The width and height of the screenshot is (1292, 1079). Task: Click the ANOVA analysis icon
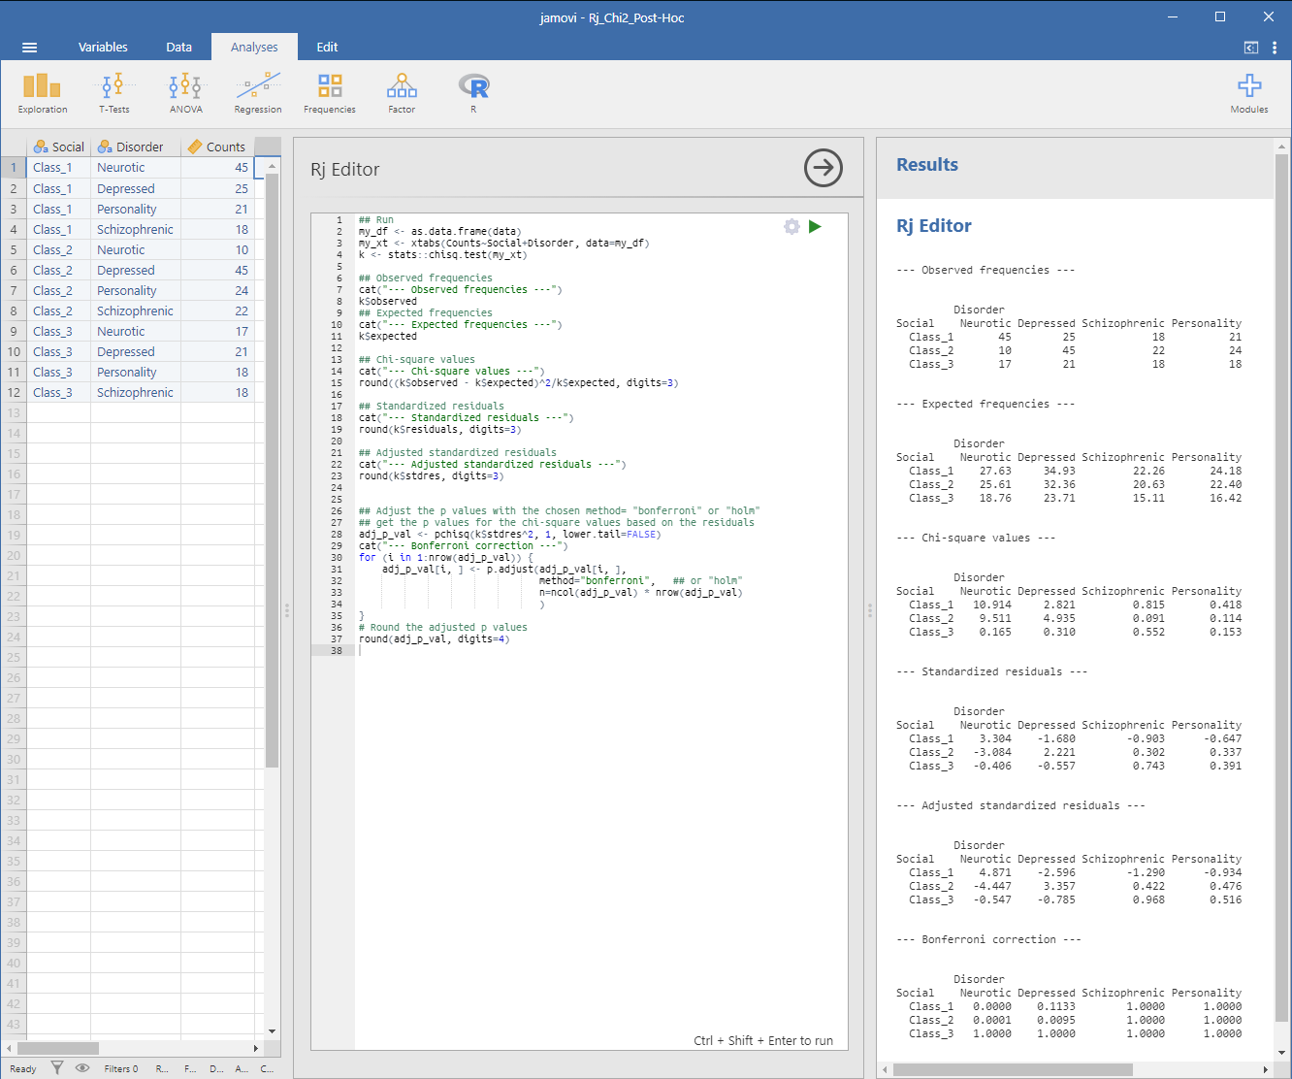pyautogui.click(x=185, y=93)
